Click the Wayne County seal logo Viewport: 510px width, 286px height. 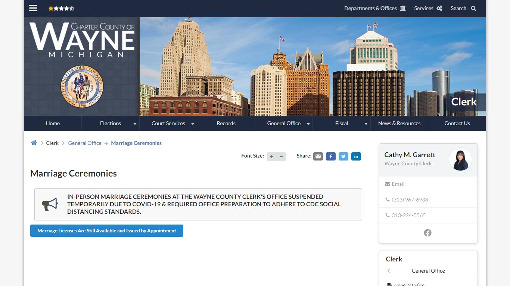pyautogui.click(x=82, y=87)
